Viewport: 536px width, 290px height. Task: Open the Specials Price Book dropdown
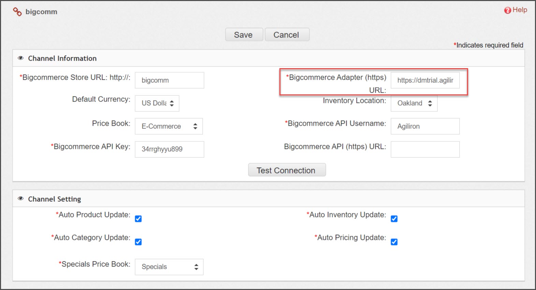[169, 267]
